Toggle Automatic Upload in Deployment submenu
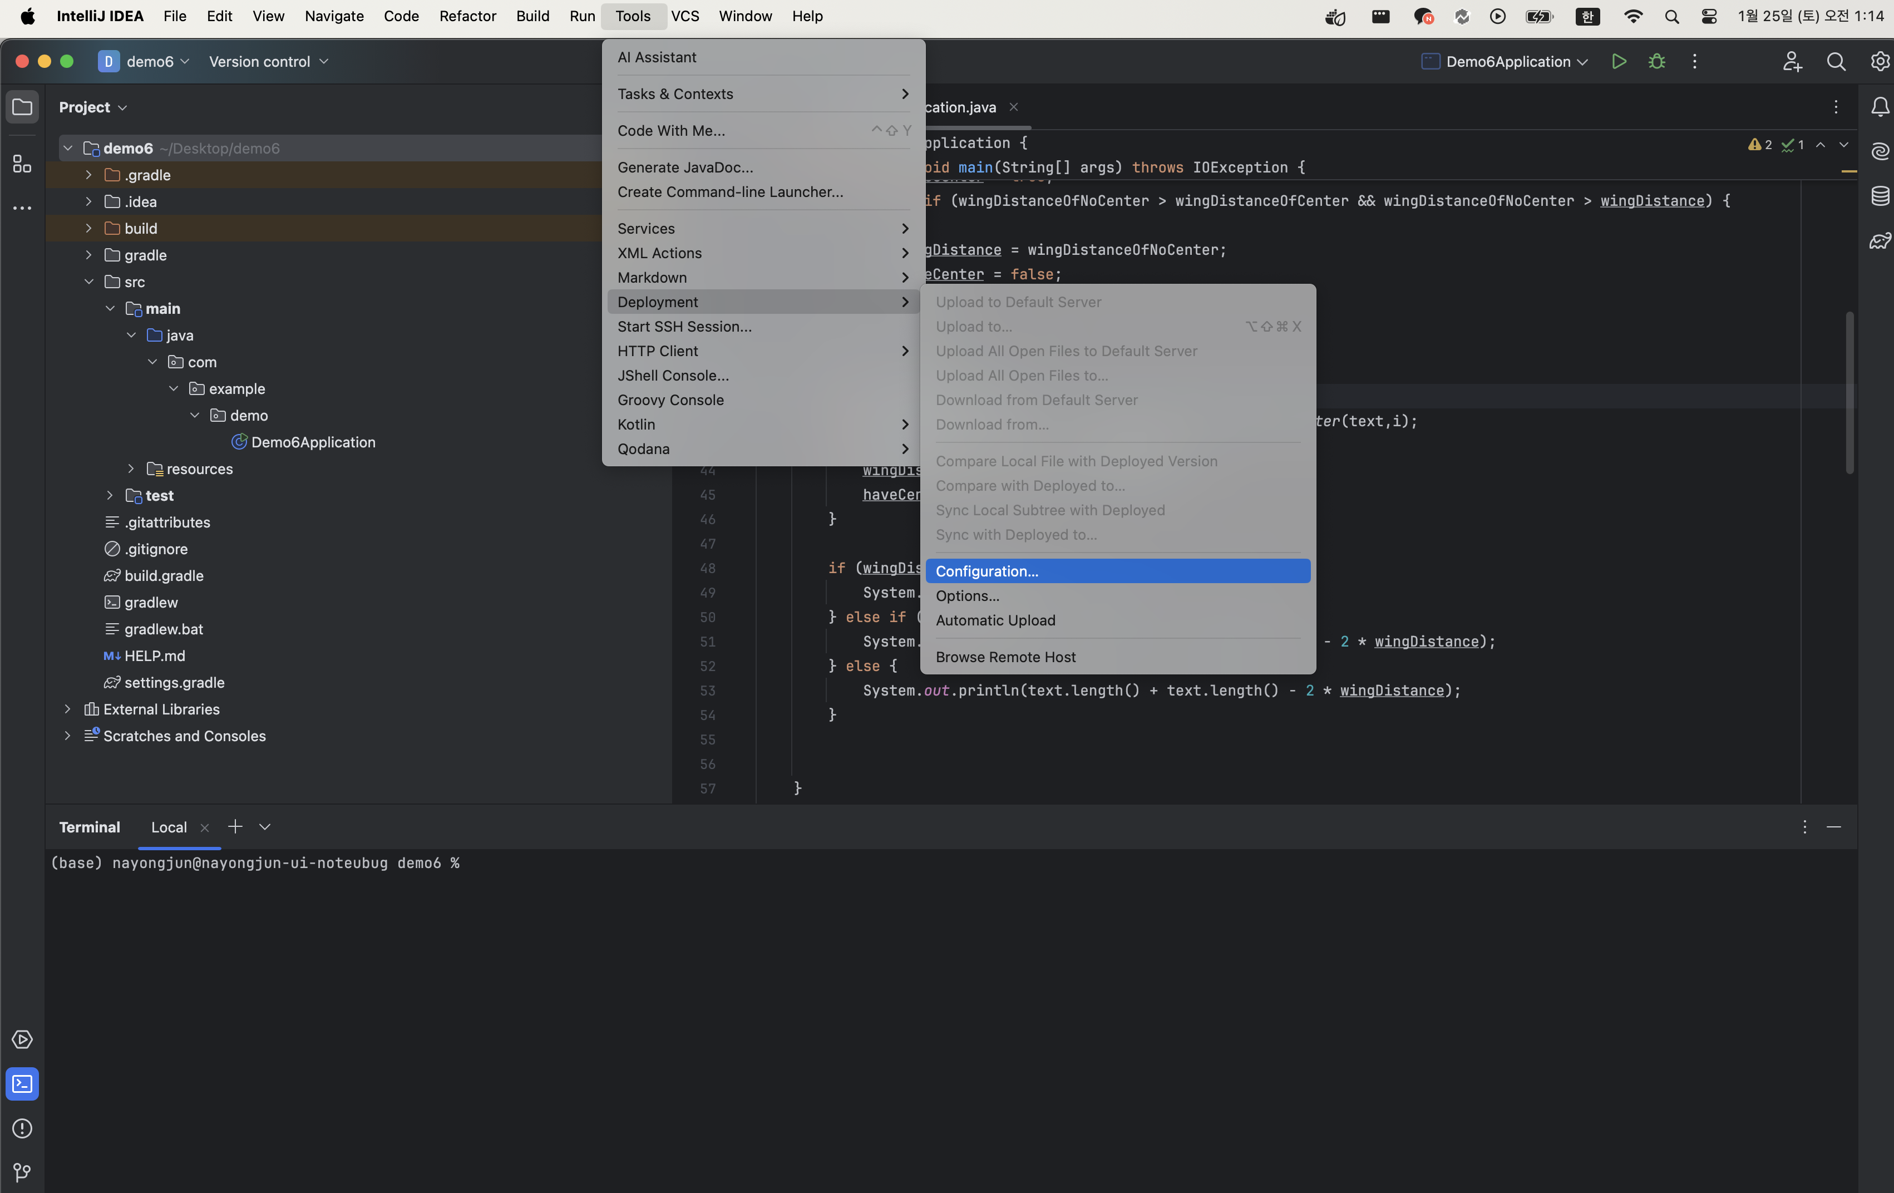 tap(995, 620)
